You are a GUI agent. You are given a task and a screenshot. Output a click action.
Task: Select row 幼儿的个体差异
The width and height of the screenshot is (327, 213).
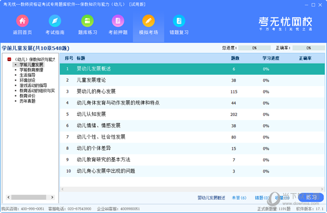(x=192, y=148)
